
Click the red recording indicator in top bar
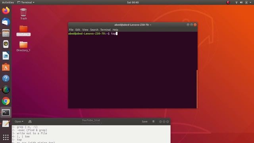[228, 2]
